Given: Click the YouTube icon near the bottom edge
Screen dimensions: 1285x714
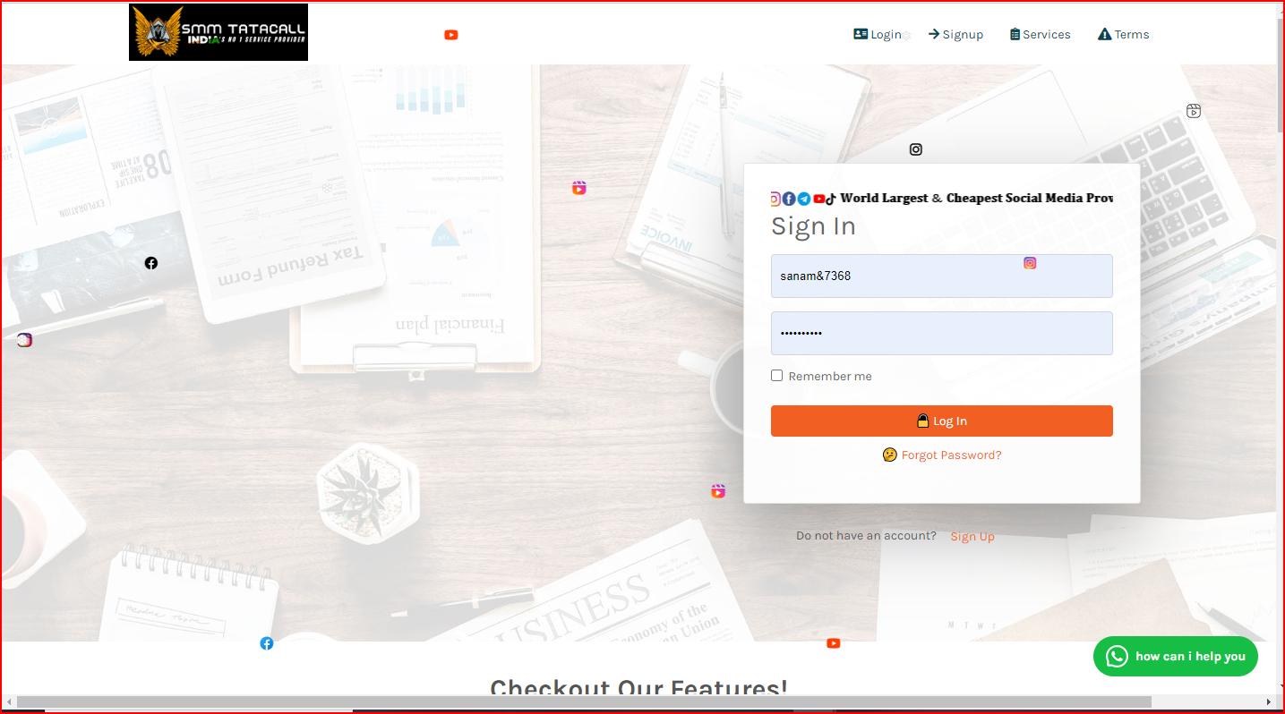Looking at the screenshot, I should (834, 643).
